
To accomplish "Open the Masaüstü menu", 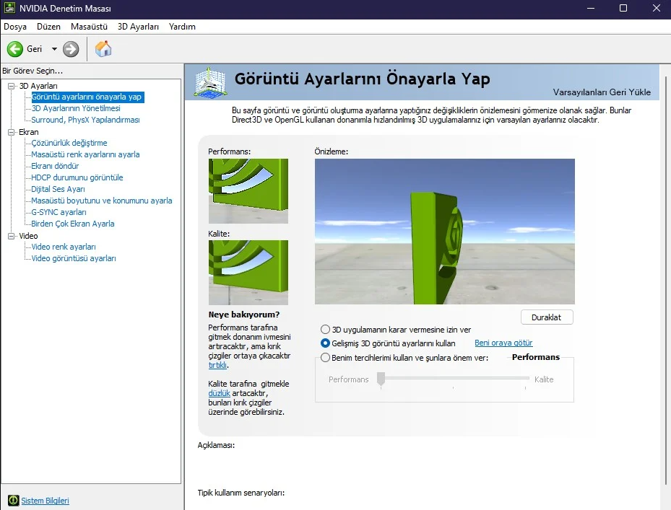I will [89, 27].
